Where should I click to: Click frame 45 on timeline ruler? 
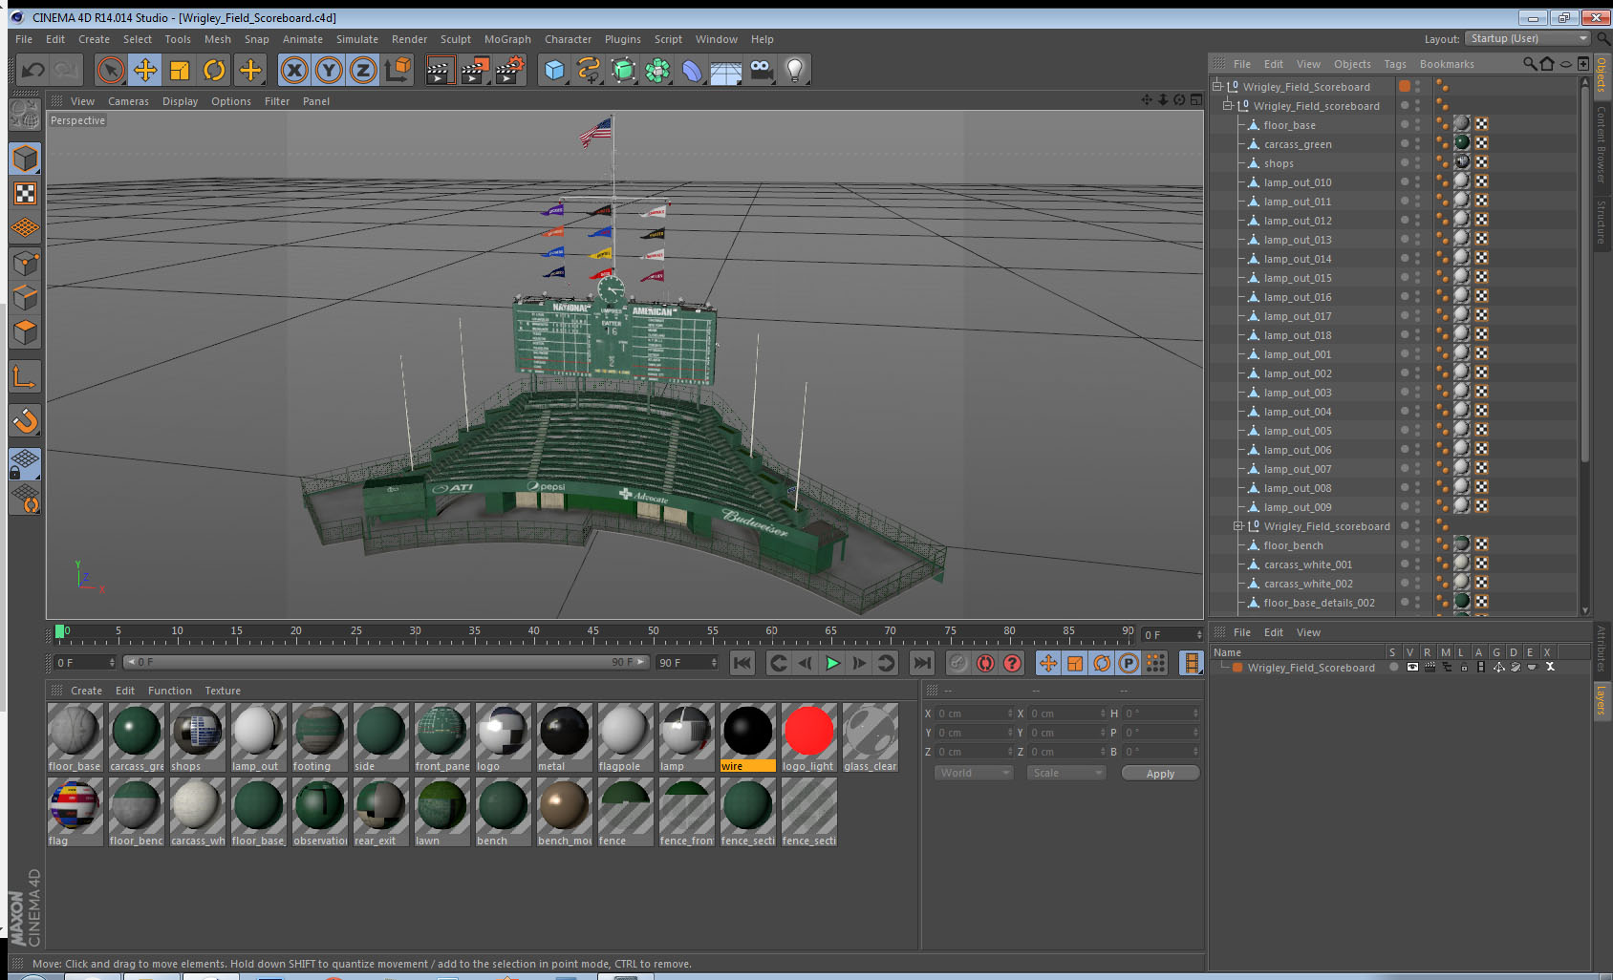point(593,632)
